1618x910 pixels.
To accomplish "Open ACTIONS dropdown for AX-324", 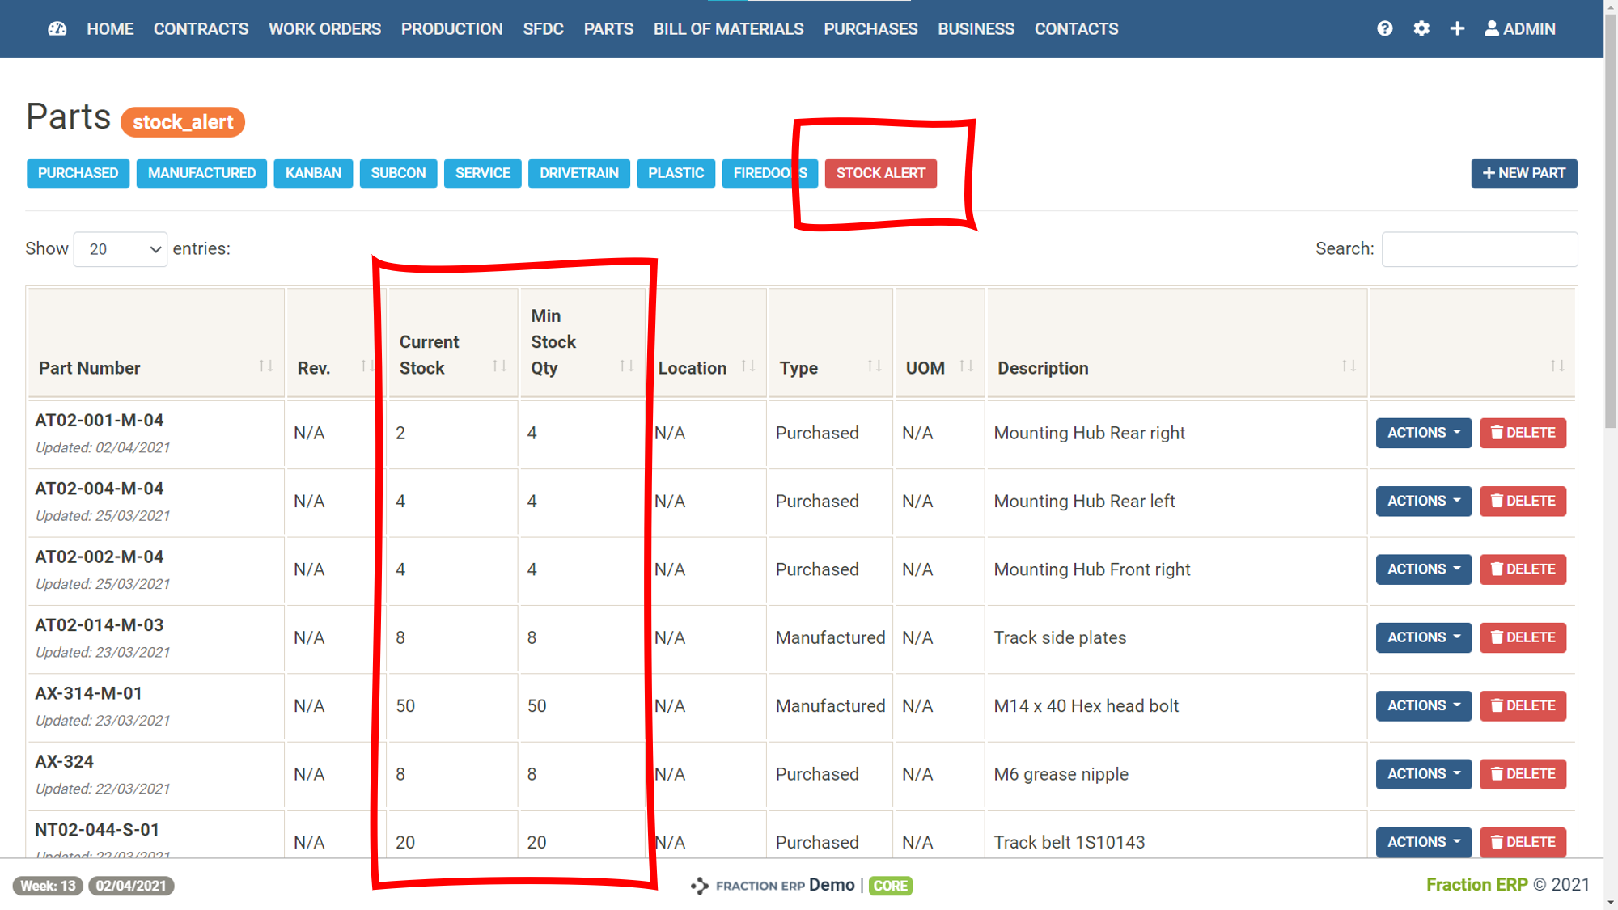I will pyautogui.click(x=1423, y=774).
